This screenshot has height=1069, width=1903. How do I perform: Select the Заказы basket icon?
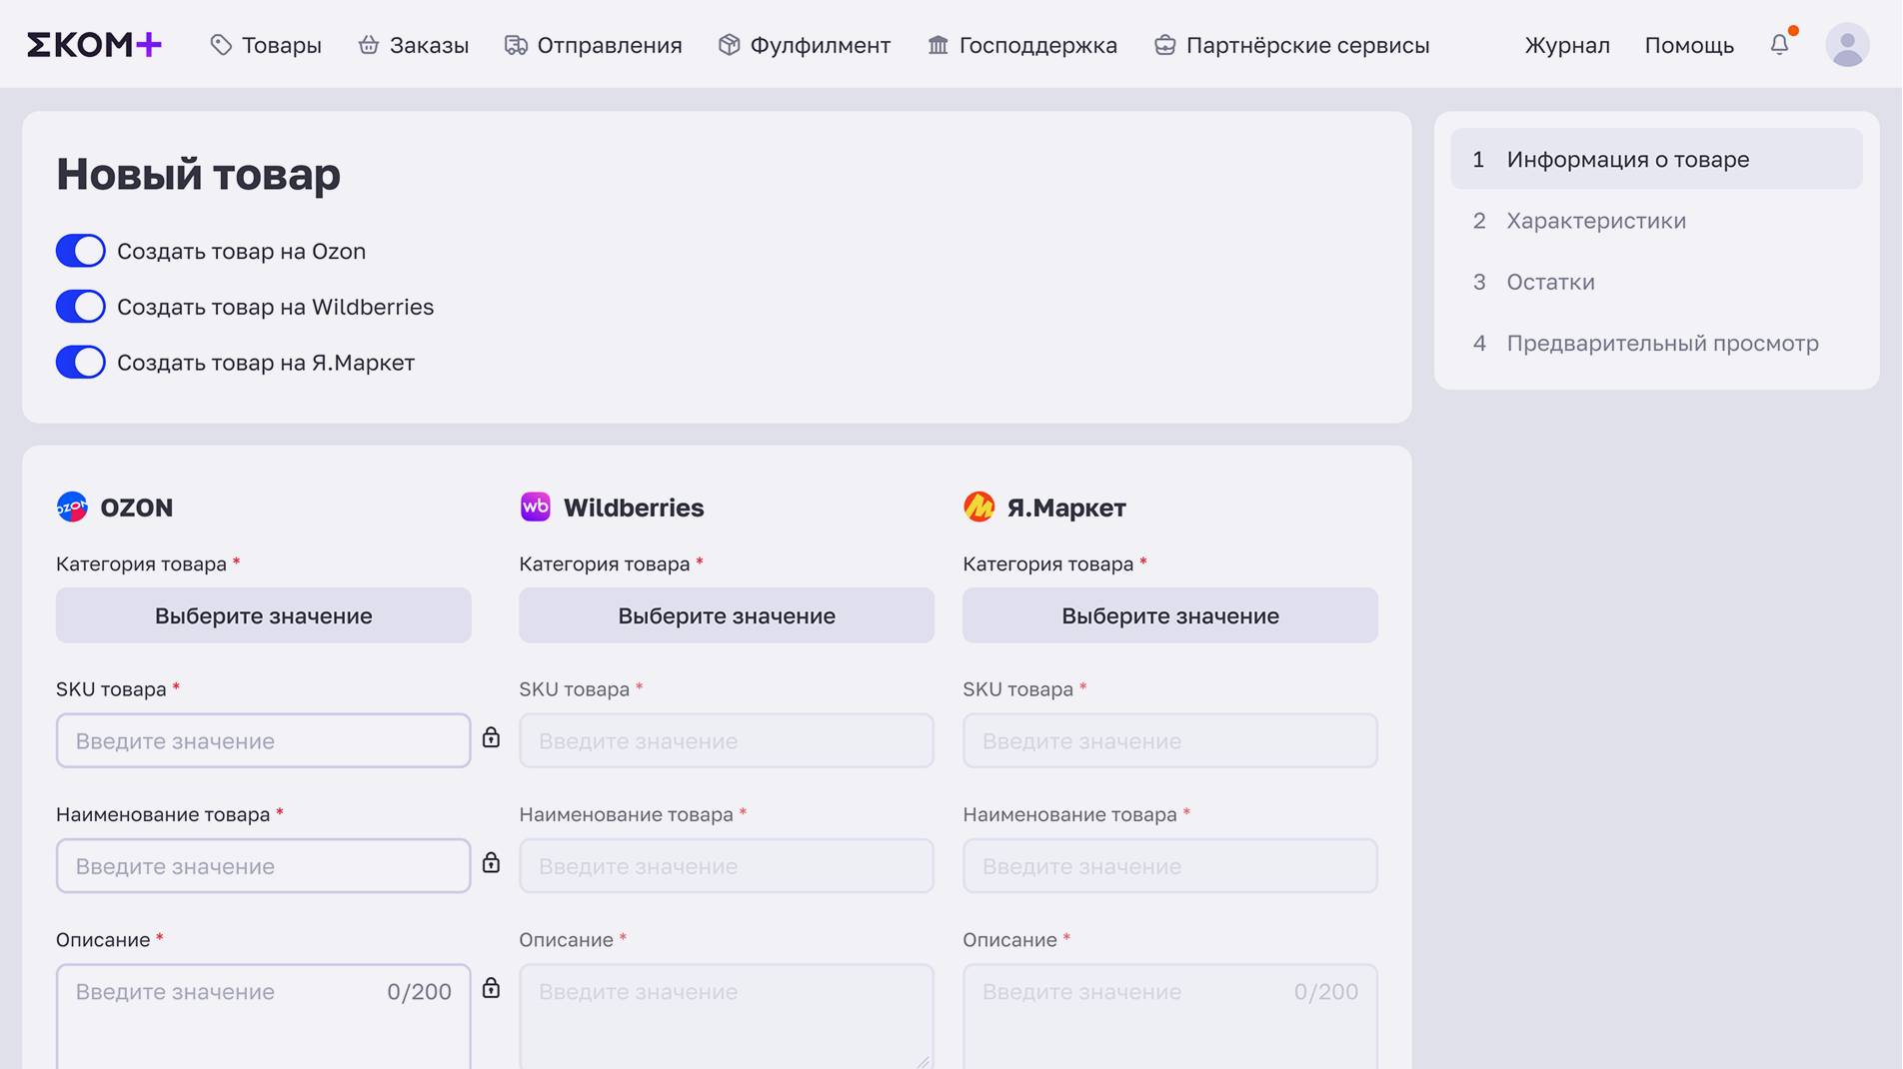(x=369, y=44)
